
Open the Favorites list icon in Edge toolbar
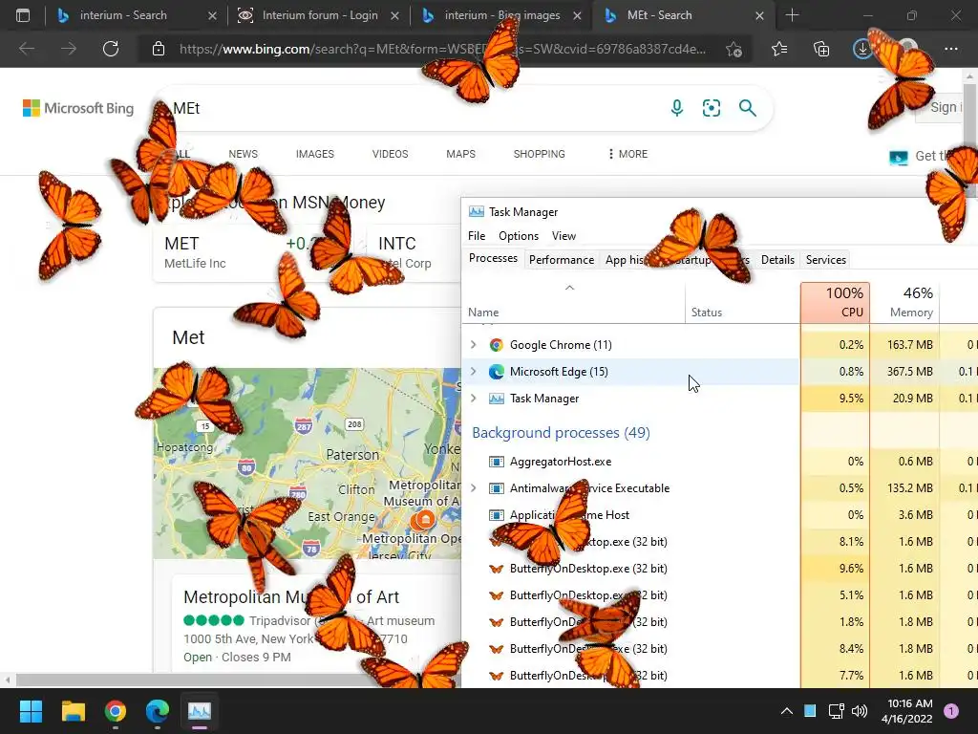(779, 49)
